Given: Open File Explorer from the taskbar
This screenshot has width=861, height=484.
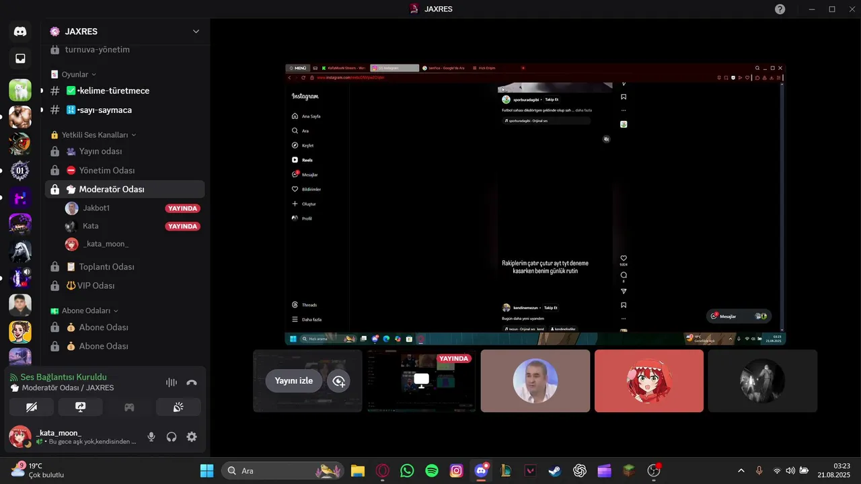Looking at the screenshot, I should click(357, 471).
